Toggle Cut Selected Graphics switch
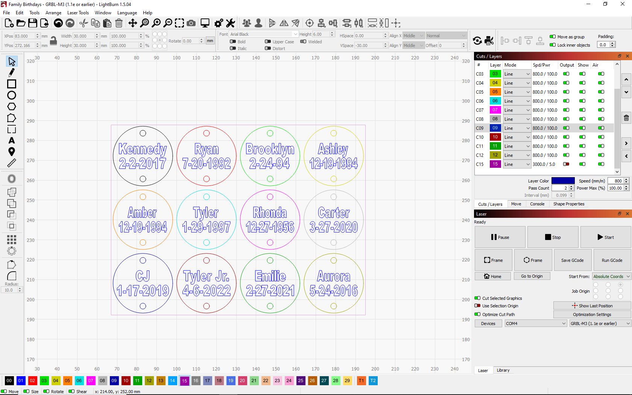 click(x=478, y=298)
